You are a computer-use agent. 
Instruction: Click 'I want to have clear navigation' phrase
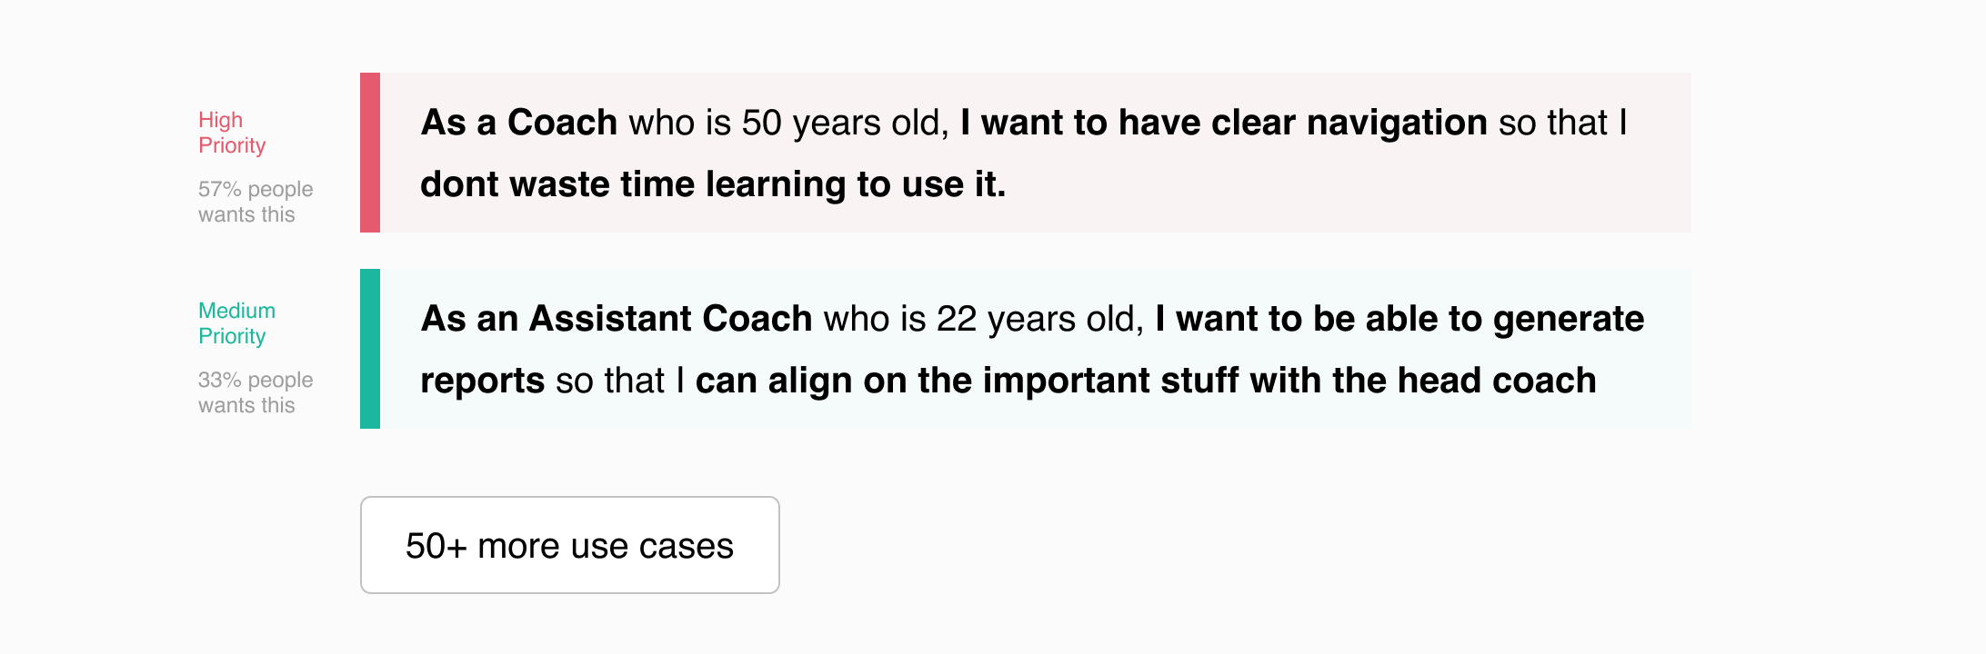coord(1224,123)
